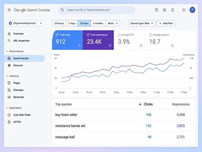Click the Search results G icon
The width and height of the screenshot is (202, 152).
tap(9, 58)
